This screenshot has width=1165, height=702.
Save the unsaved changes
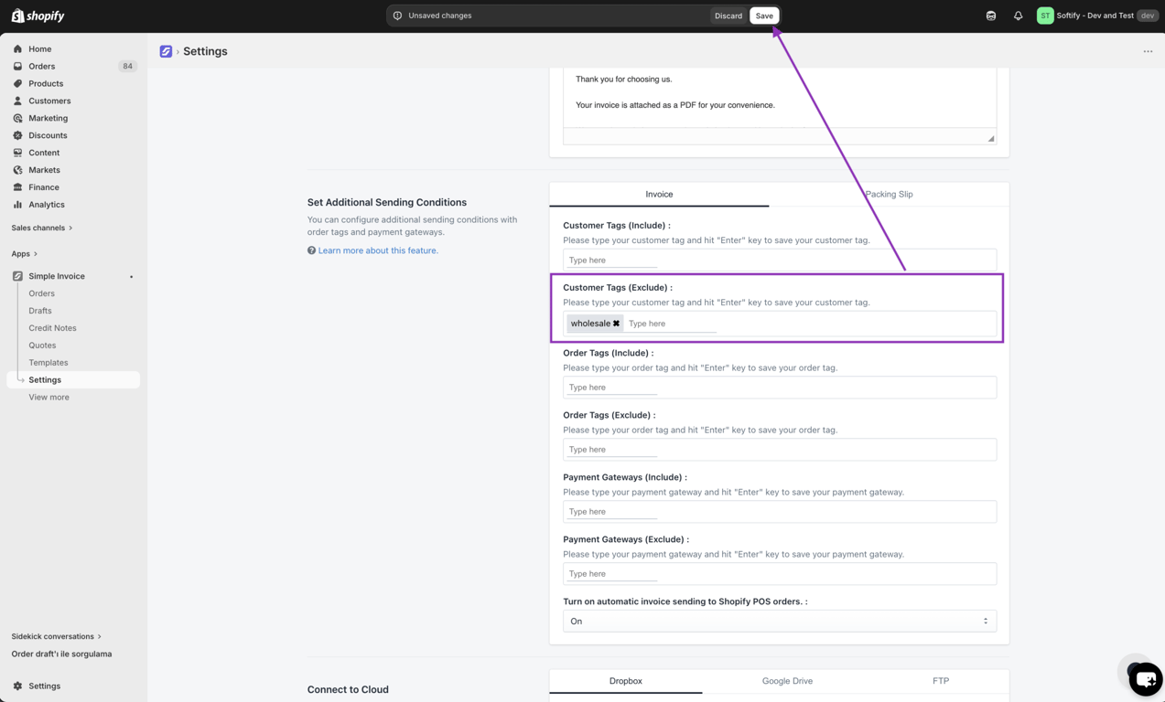pos(764,16)
